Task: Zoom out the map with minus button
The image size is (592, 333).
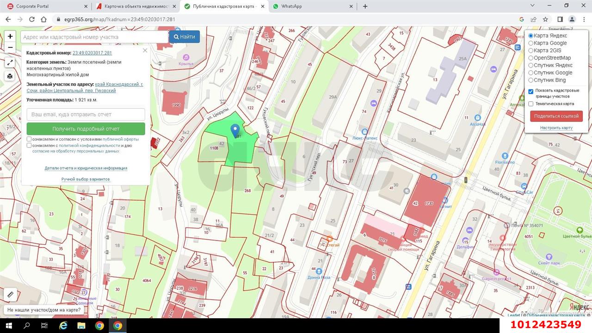Action: tap(10, 47)
